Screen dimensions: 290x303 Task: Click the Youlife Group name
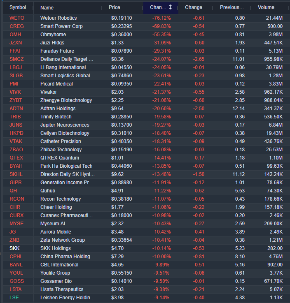[x=55, y=273]
